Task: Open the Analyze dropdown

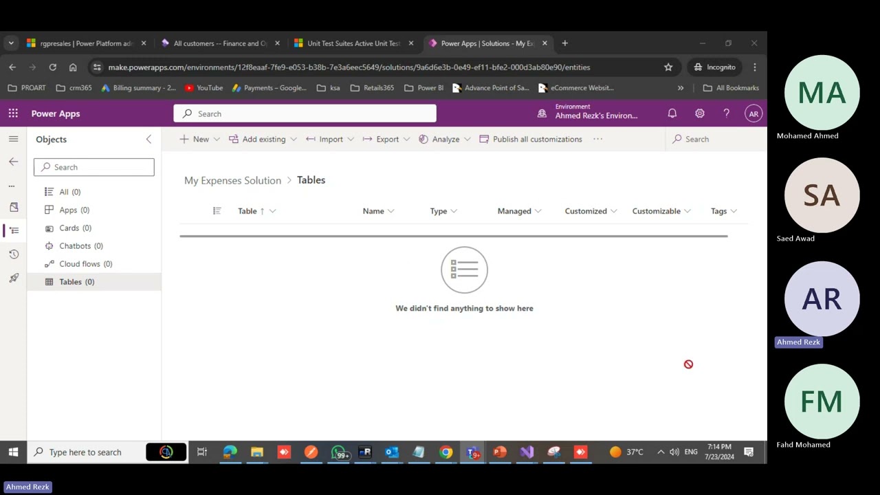Action: pyautogui.click(x=445, y=139)
